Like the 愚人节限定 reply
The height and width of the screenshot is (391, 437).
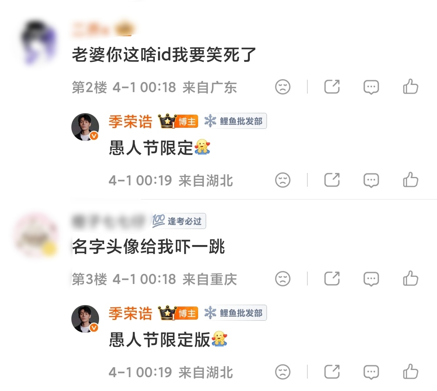[410, 180]
